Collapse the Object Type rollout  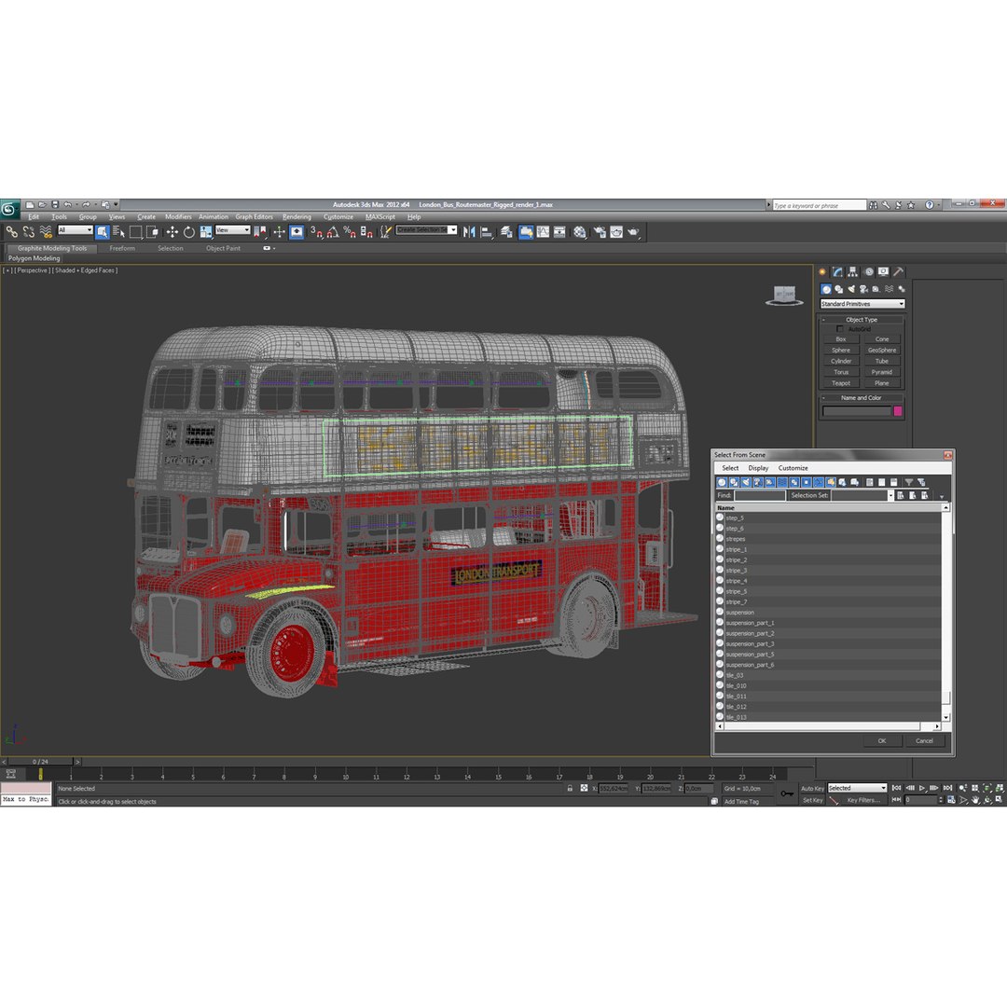(862, 319)
